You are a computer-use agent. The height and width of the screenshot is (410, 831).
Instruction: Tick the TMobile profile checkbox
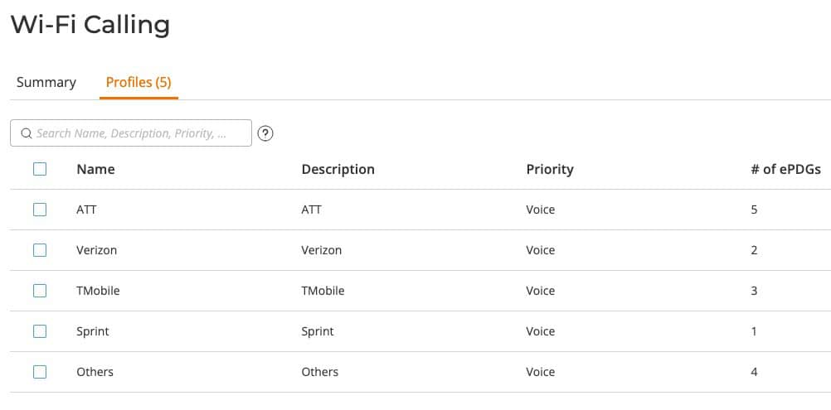40,291
